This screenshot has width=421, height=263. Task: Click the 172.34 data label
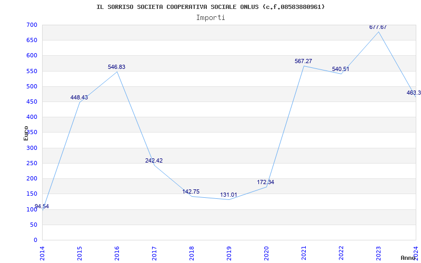tap(266, 182)
